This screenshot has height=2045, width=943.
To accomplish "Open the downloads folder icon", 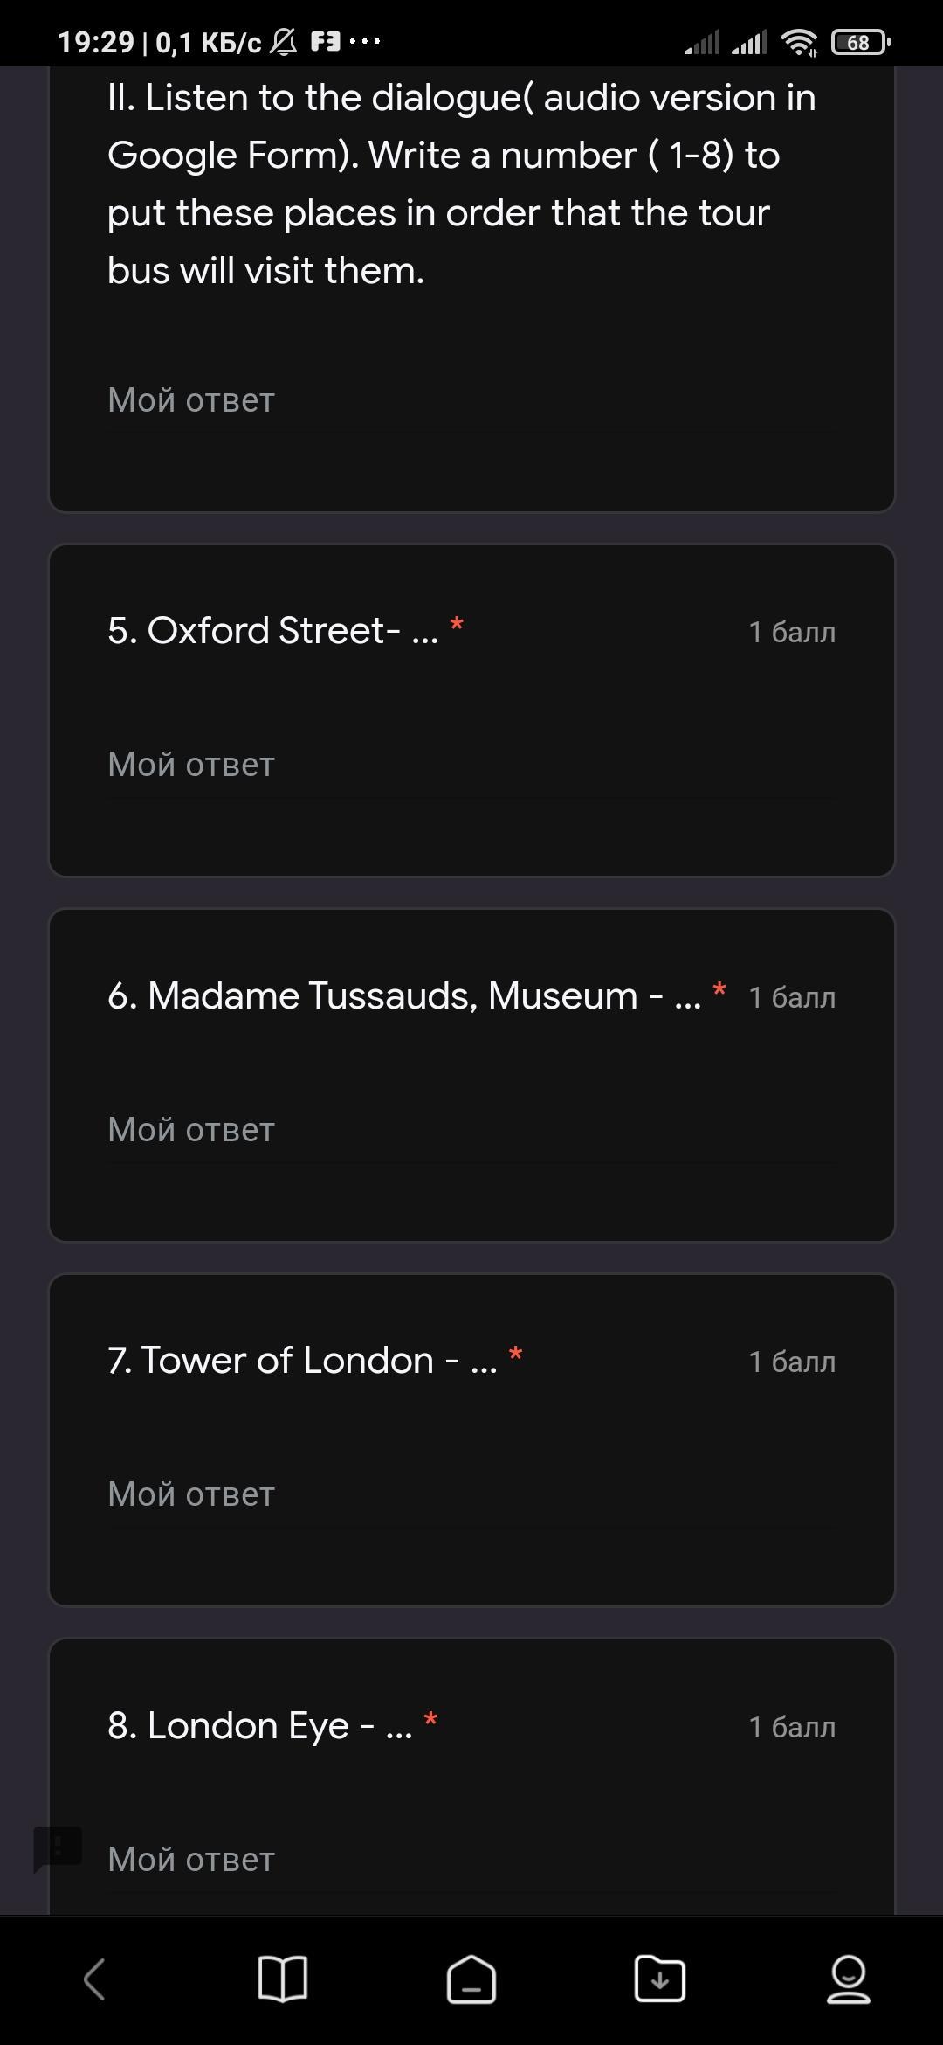I will [659, 1979].
